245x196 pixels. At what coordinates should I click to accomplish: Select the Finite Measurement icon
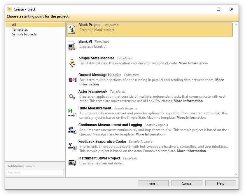(x=72, y=113)
